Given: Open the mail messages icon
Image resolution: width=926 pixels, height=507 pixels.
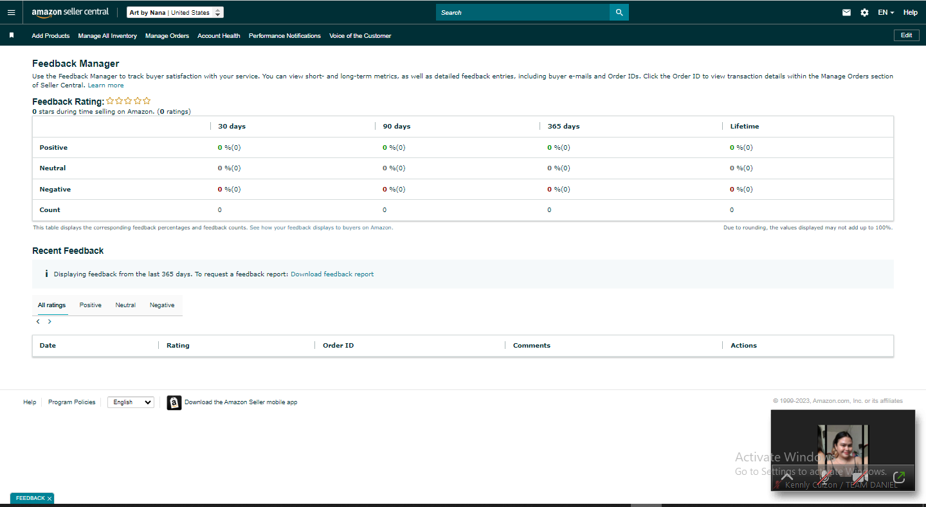Looking at the screenshot, I should click(846, 12).
